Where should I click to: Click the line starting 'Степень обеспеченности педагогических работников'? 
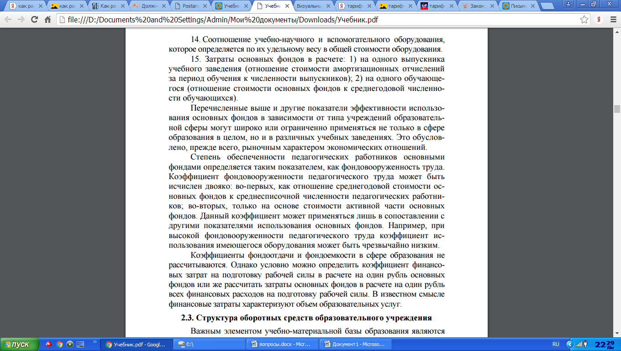318,156
